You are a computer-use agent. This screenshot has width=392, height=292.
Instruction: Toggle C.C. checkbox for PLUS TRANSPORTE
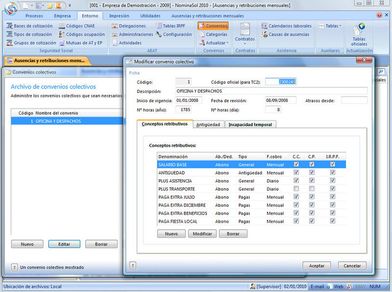pos(296,189)
